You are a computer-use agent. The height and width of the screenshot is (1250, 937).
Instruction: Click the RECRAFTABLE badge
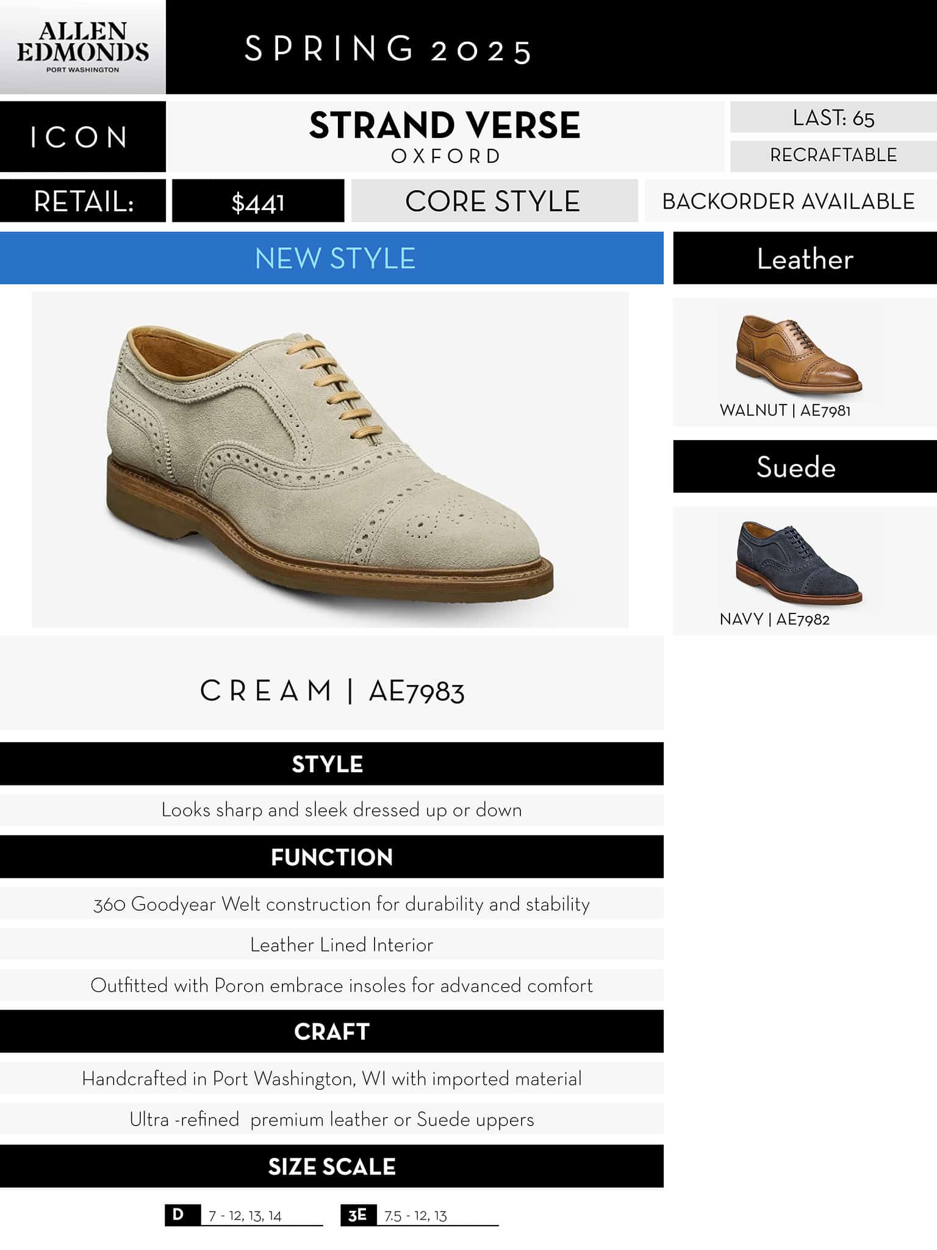[833, 156]
